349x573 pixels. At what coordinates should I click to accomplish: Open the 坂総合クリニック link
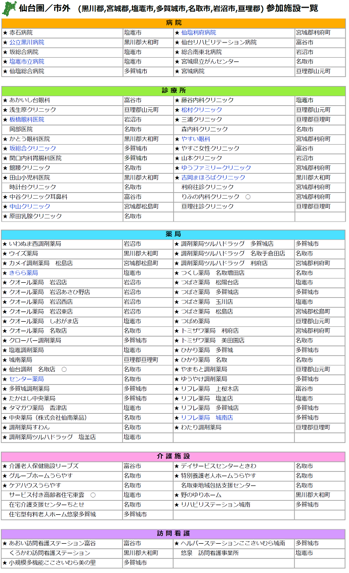tap(32, 148)
